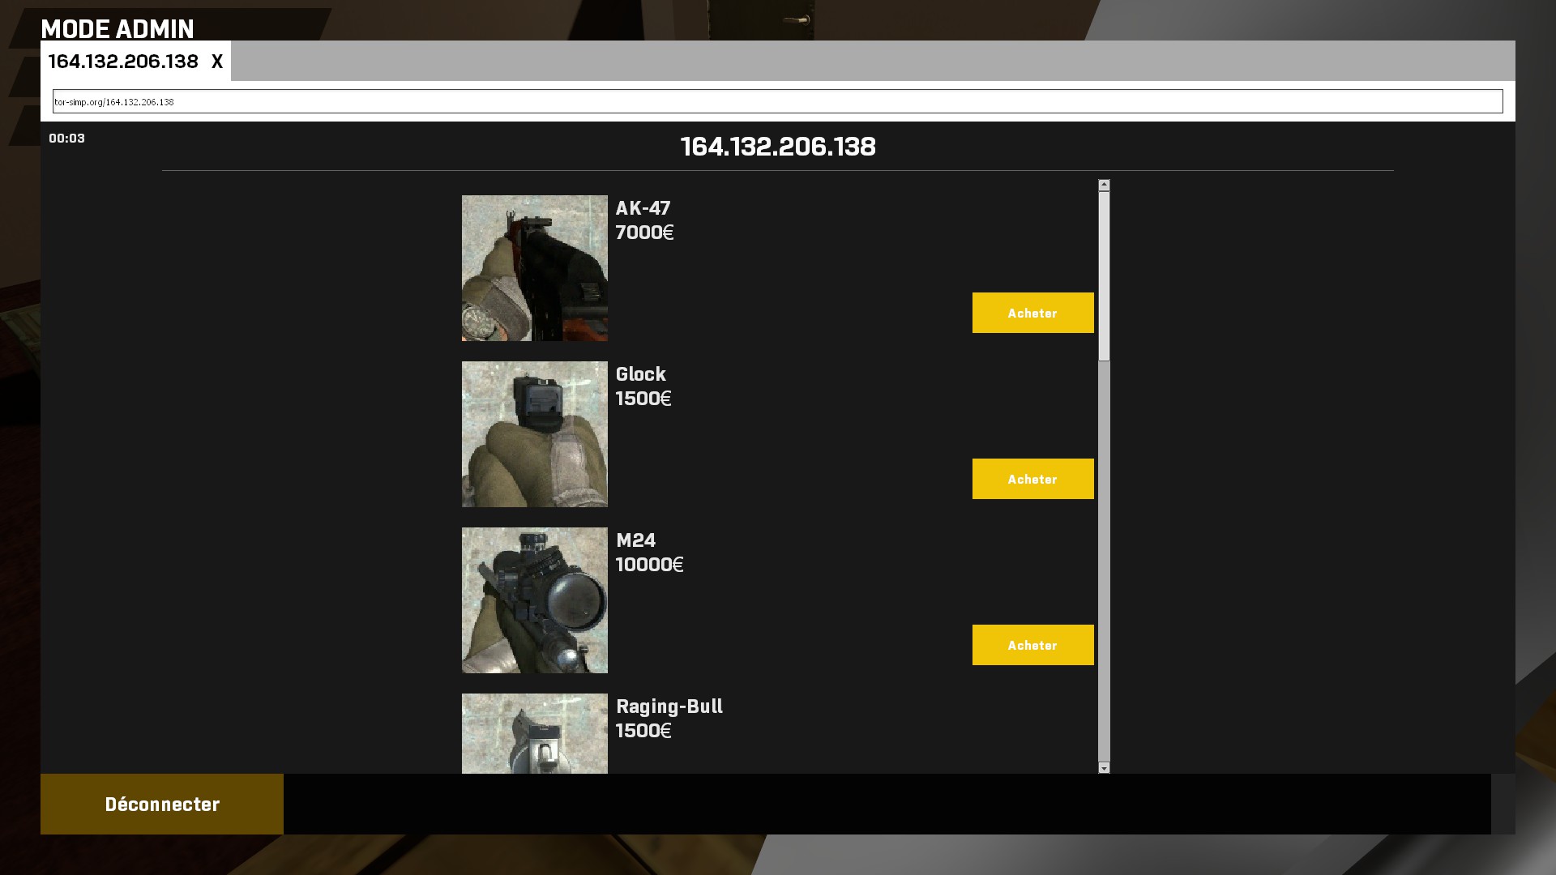Purchase the M24 via Acheter button

click(1032, 645)
